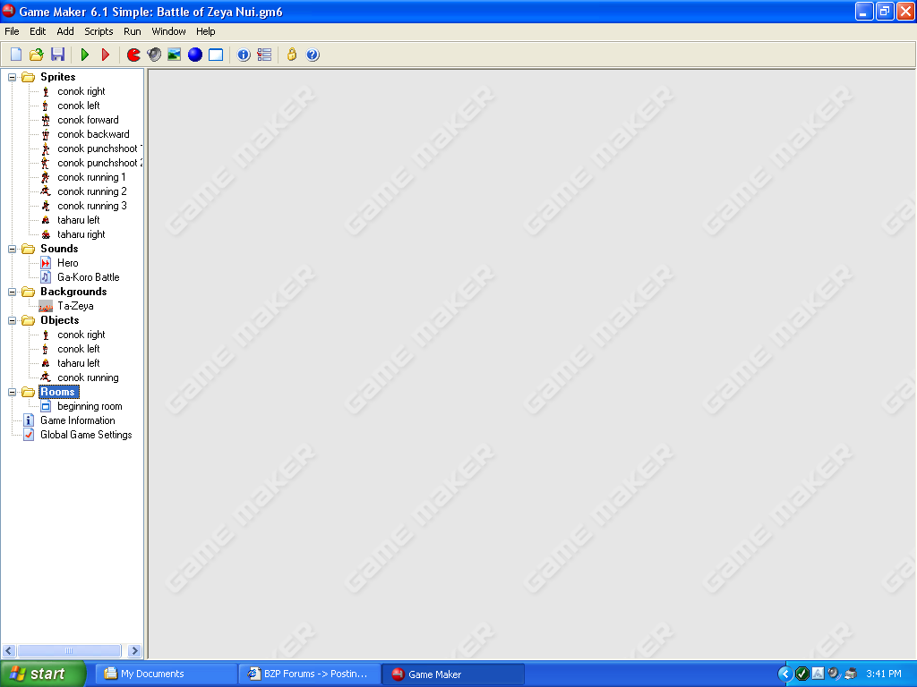The width and height of the screenshot is (917, 687).
Task: Open the Window menu
Action: pyautogui.click(x=168, y=30)
